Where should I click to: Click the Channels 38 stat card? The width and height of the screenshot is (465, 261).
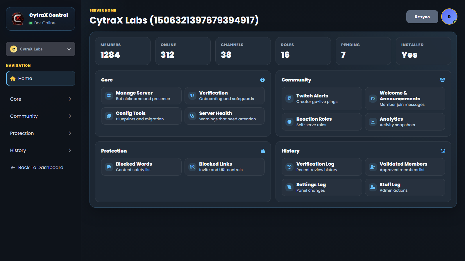[243, 51]
